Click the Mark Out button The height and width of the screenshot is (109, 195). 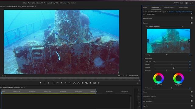[48, 83]
